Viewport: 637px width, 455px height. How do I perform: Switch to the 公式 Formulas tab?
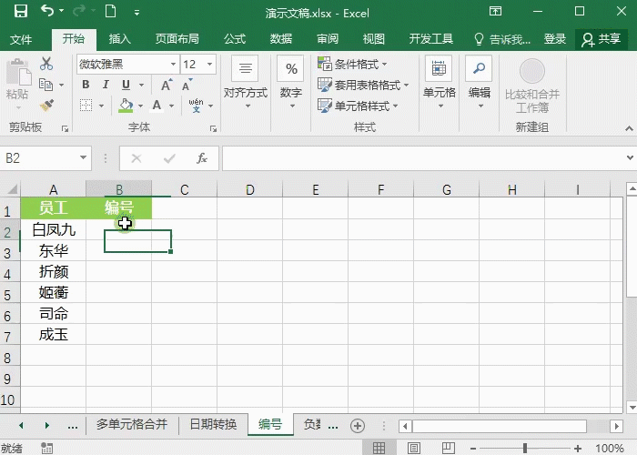[x=235, y=39]
